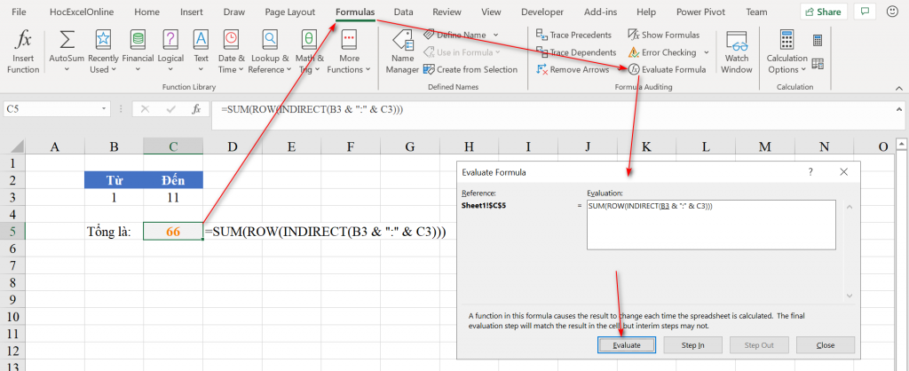Switch to the Power Pivot tab
This screenshot has width=909, height=371.
700,12
